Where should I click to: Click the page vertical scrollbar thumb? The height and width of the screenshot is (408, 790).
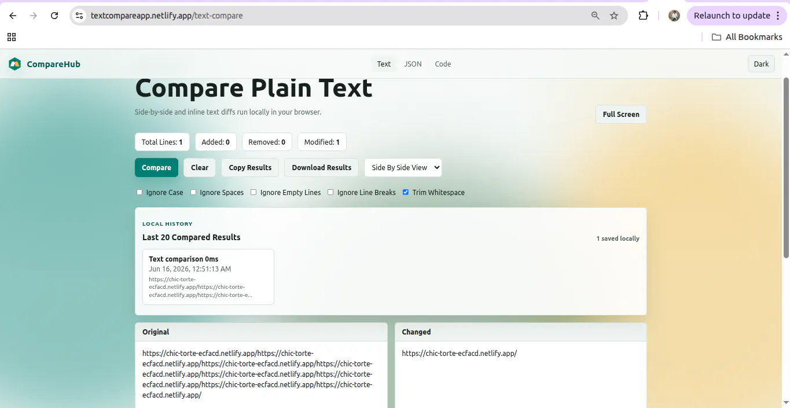786,168
